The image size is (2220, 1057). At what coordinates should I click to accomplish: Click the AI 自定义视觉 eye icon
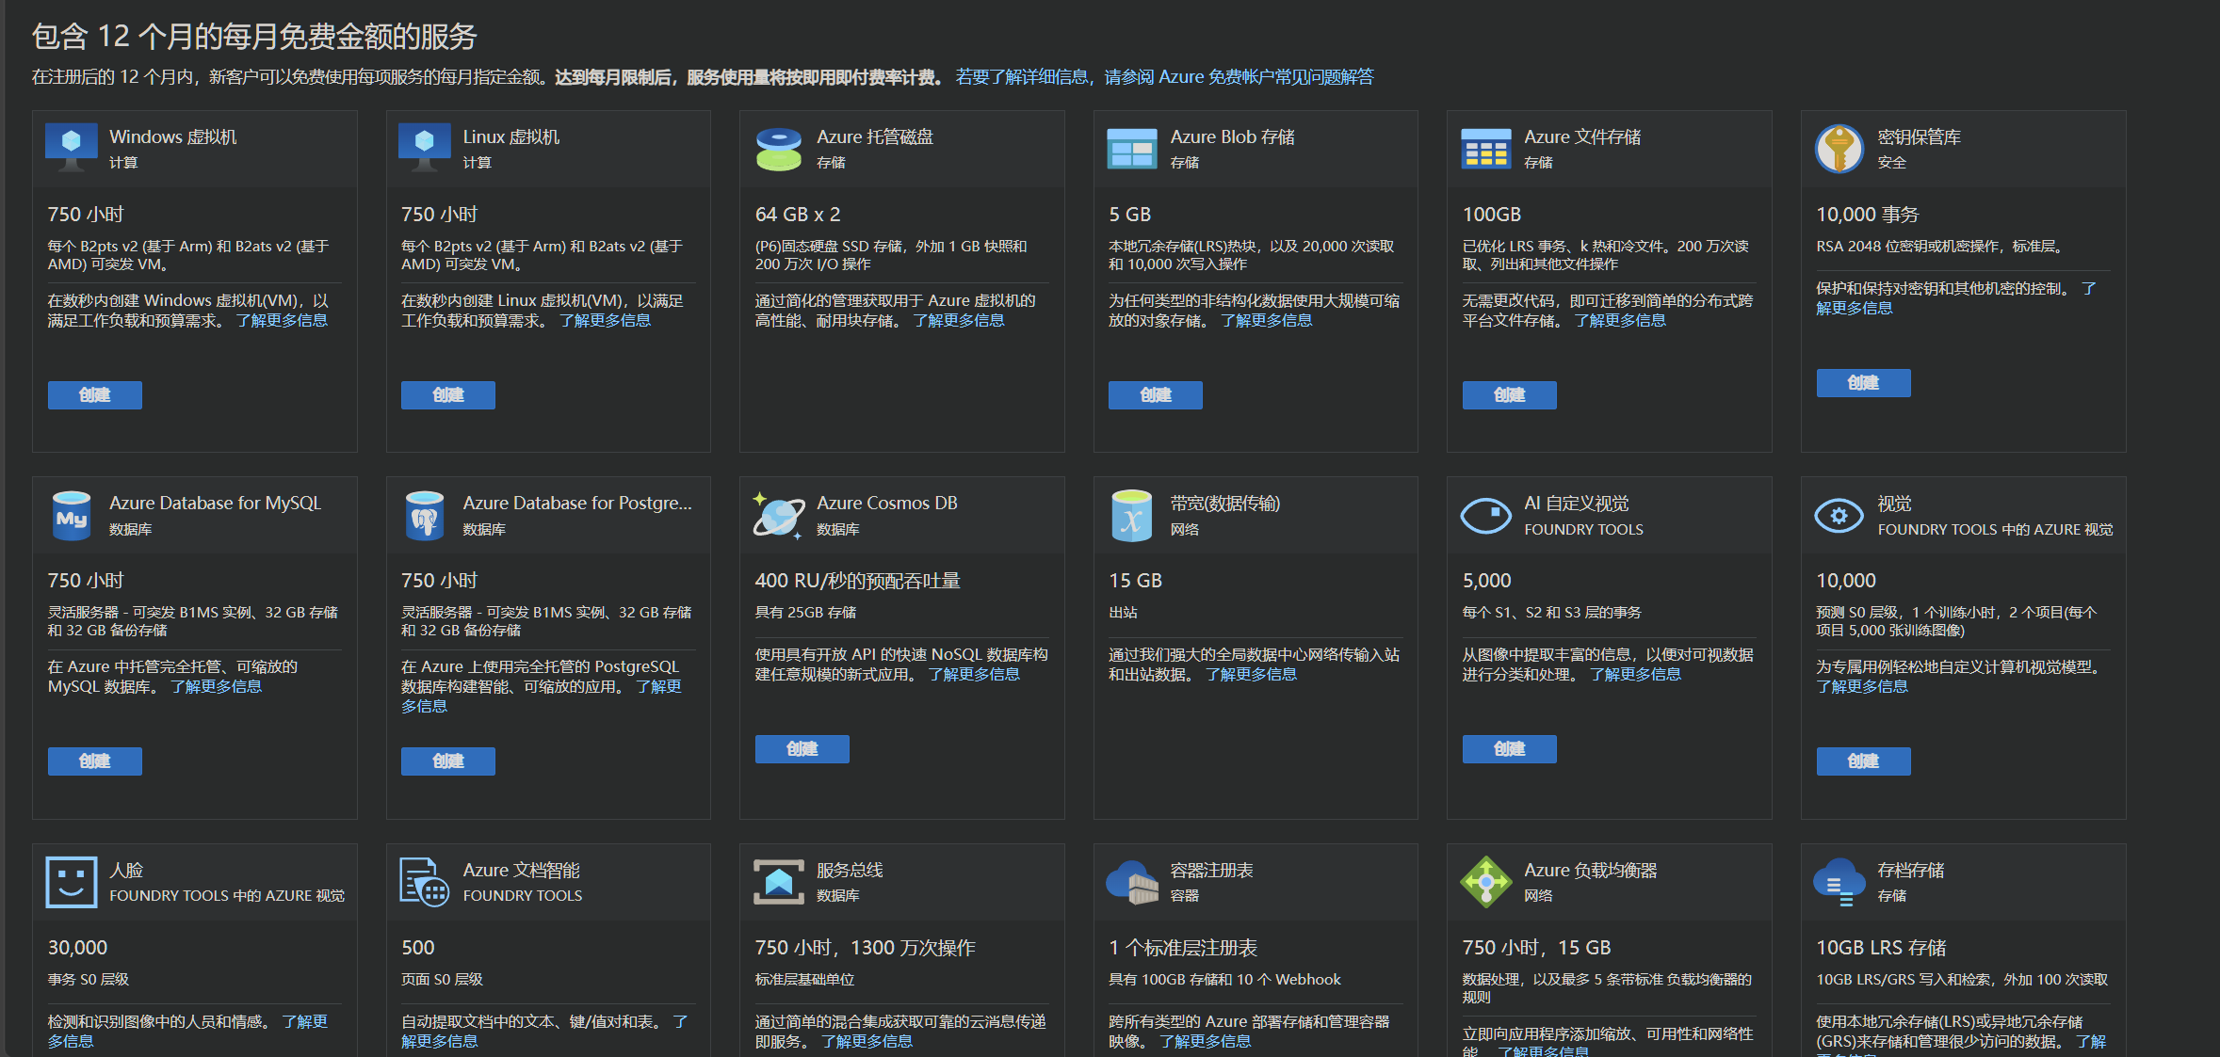point(1486,515)
